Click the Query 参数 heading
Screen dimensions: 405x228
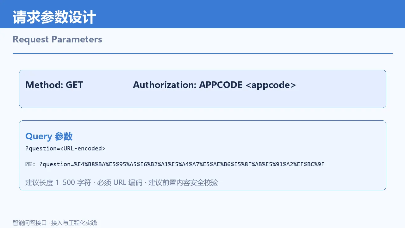pyautogui.click(x=49, y=136)
